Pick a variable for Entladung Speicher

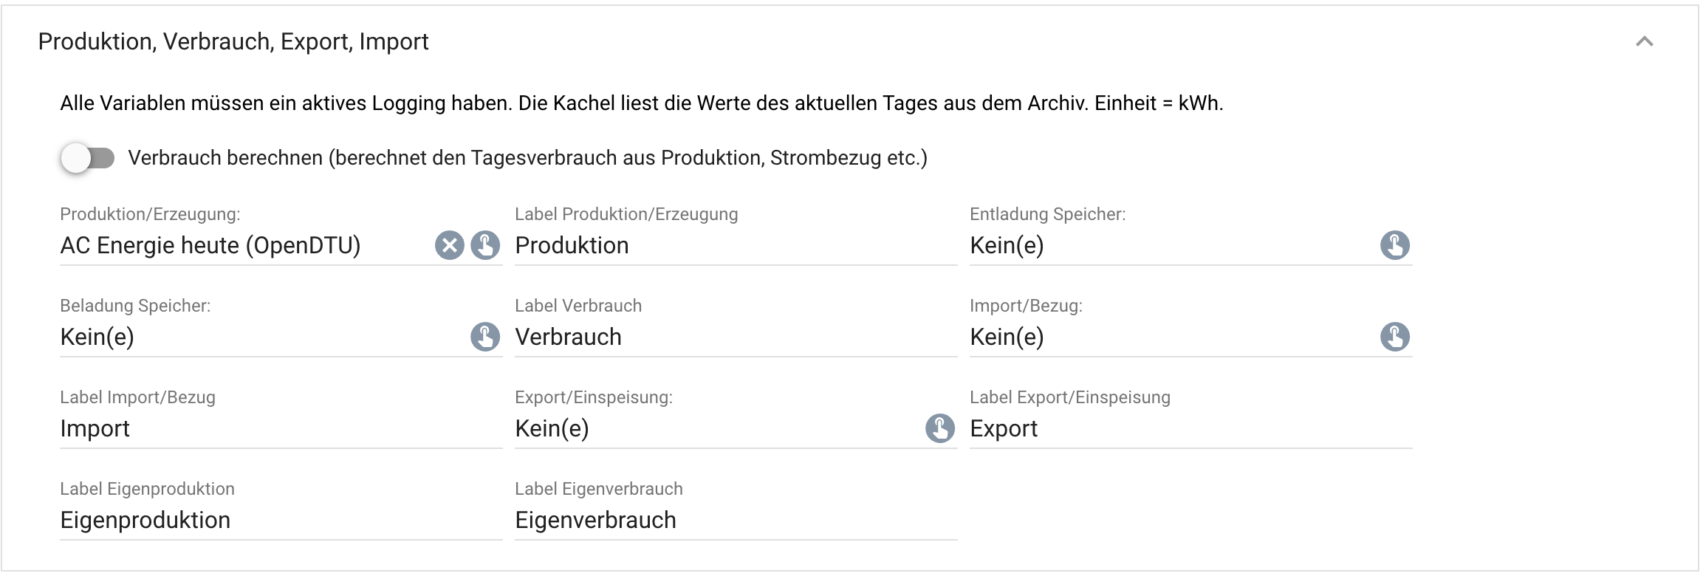click(x=1395, y=245)
